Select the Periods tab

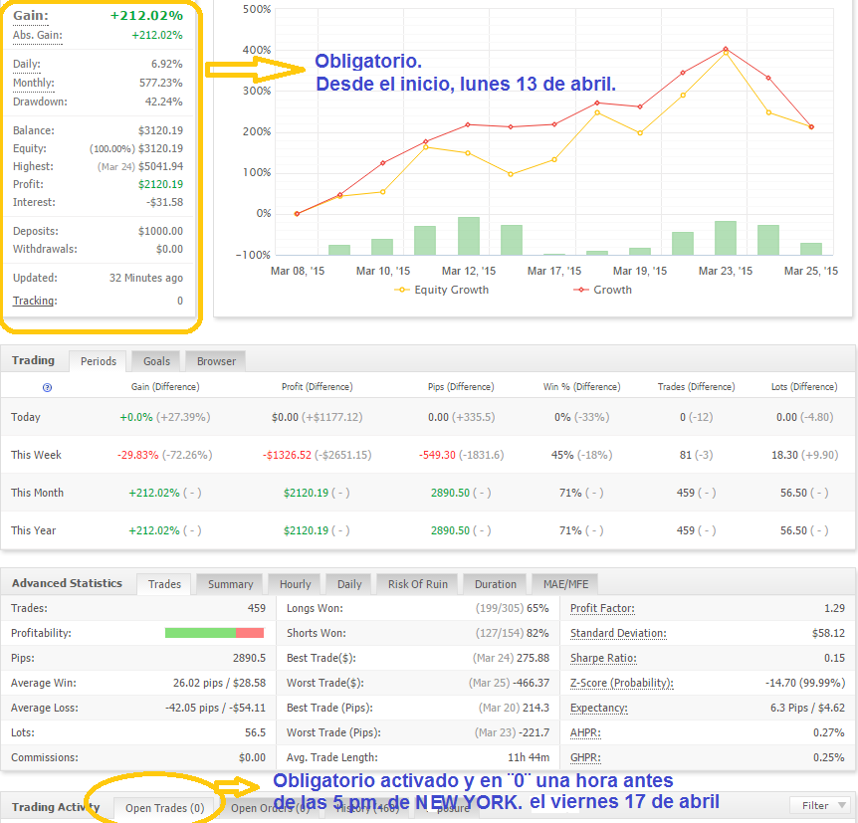[98, 361]
